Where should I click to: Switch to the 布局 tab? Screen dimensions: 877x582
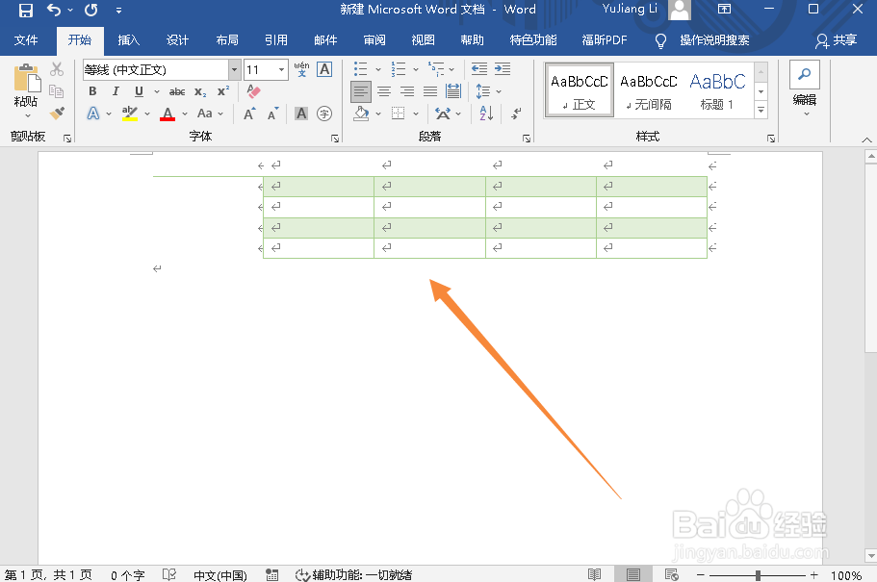(227, 40)
